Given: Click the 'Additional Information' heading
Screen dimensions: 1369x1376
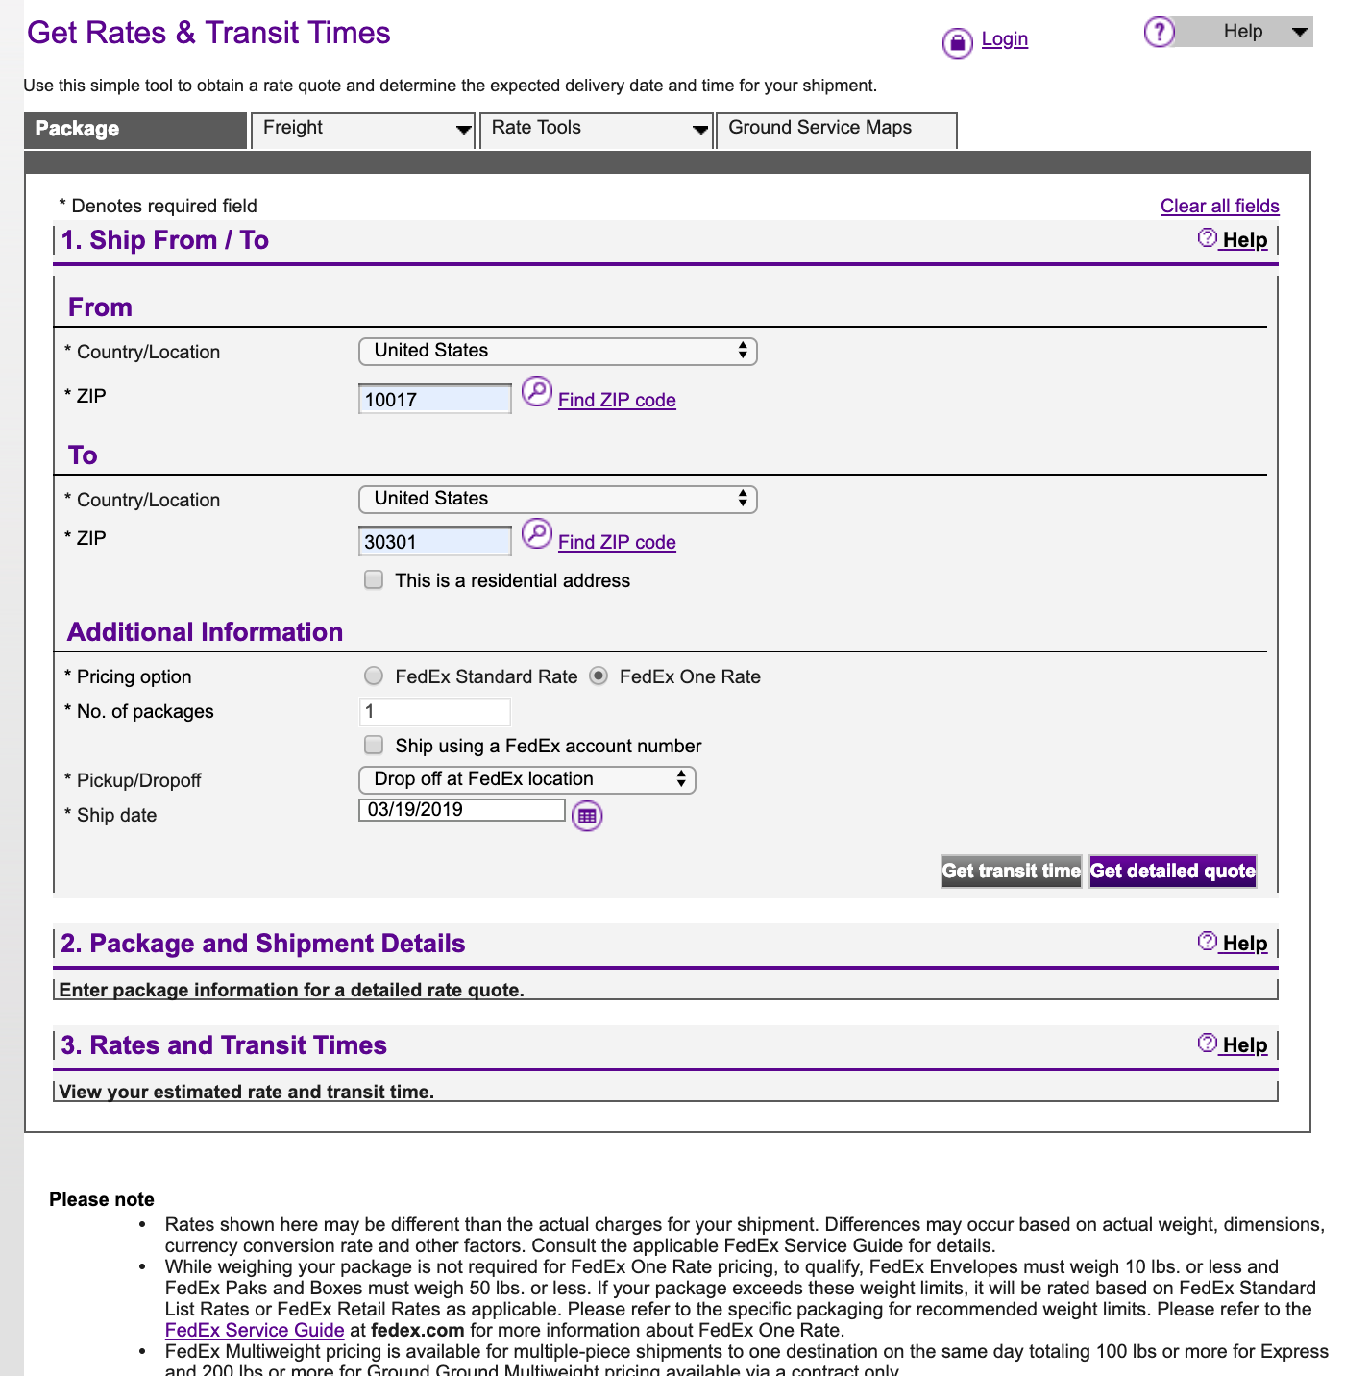Looking at the screenshot, I should (x=206, y=632).
